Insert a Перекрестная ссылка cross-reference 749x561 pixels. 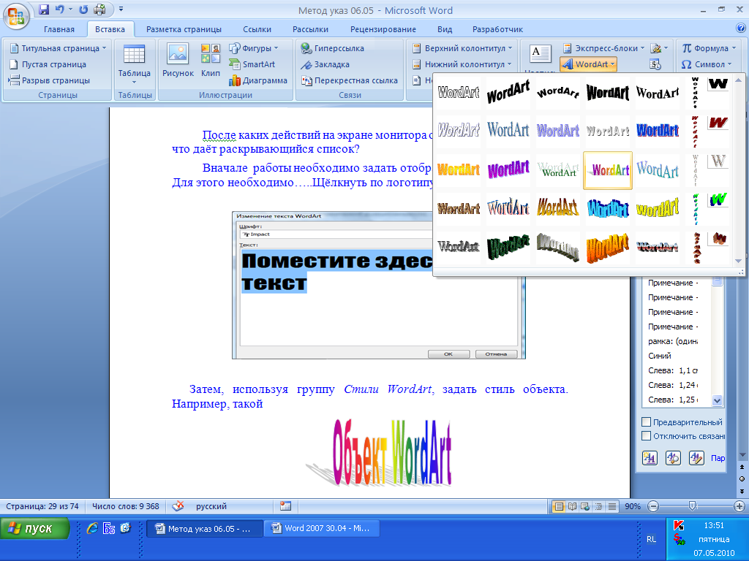coord(350,80)
